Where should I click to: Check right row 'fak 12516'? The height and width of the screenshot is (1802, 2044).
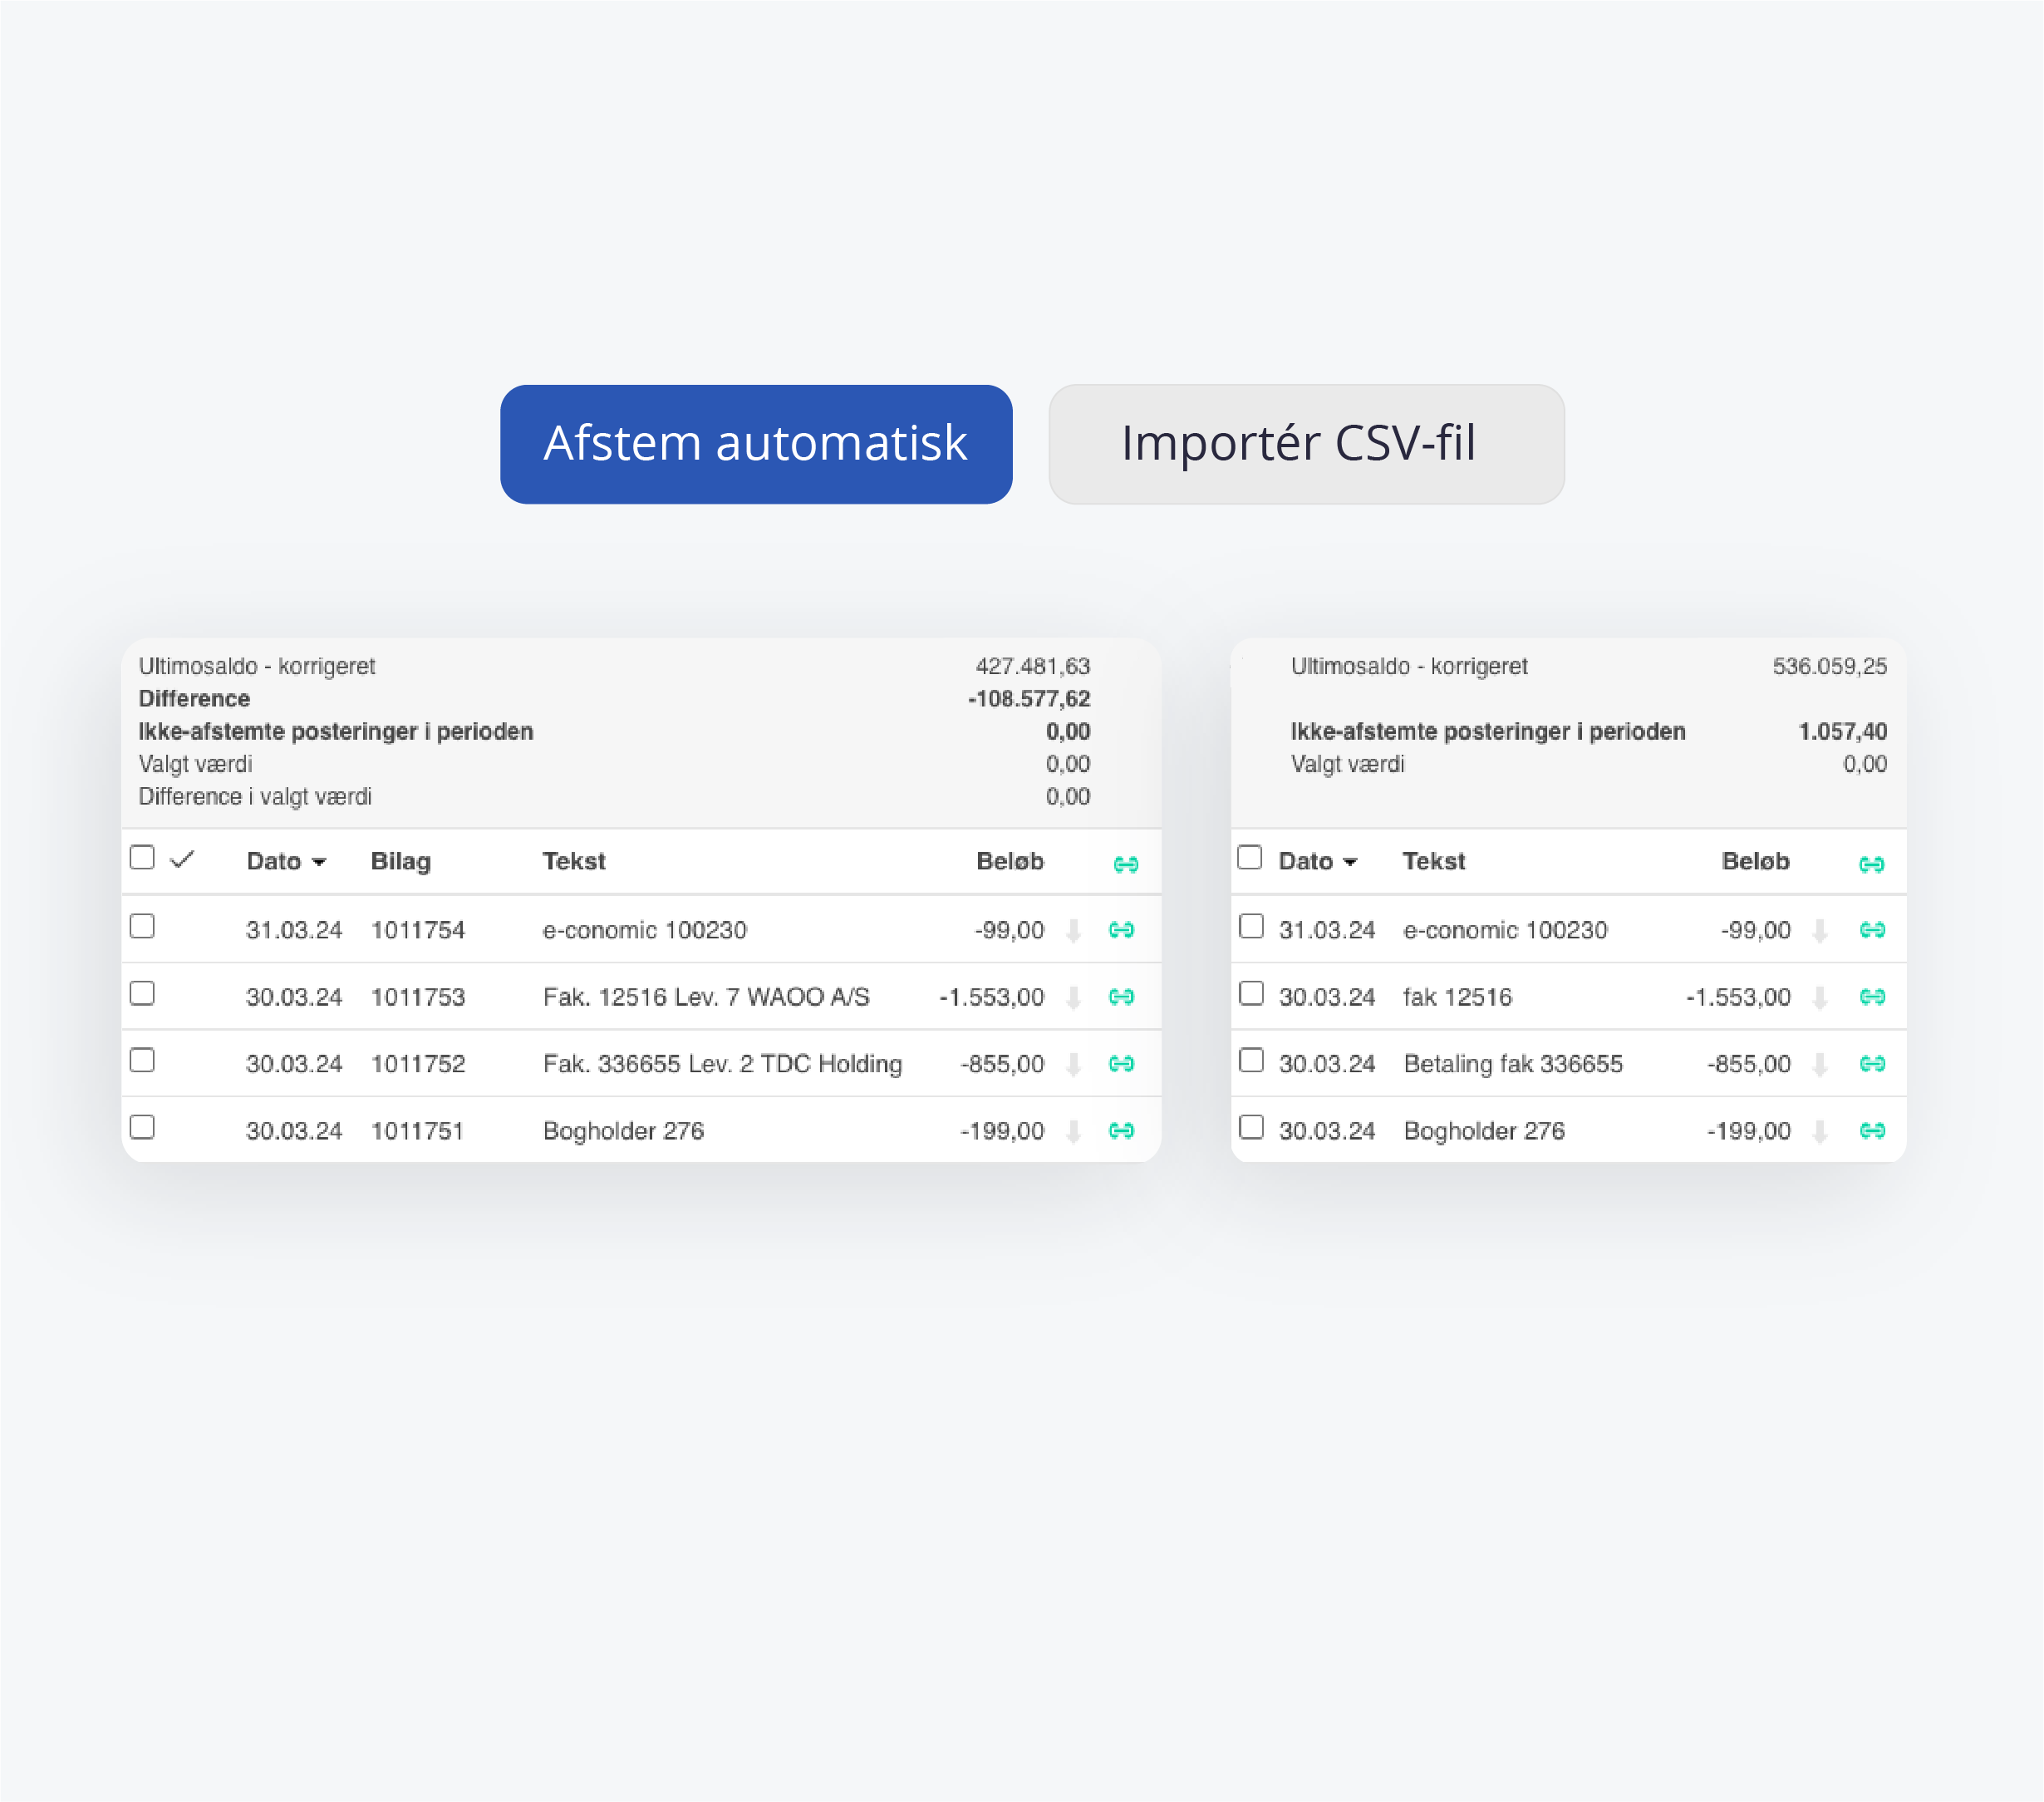(x=1251, y=993)
